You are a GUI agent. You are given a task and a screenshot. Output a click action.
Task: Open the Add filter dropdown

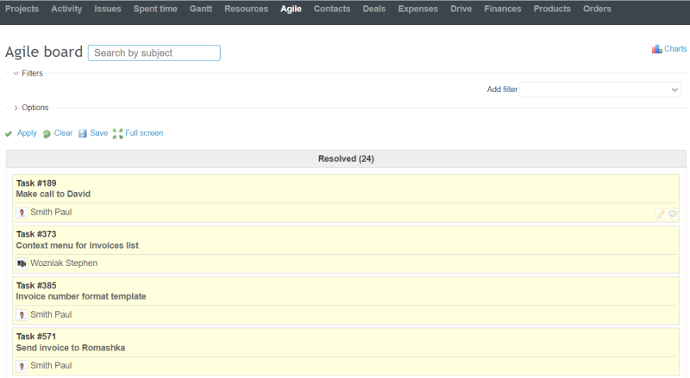pos(600,90)
